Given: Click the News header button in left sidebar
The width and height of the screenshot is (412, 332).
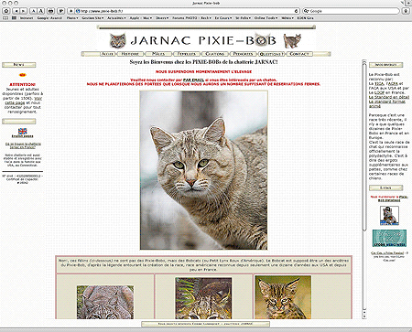Looking at the screenshot, I should point(19,65).
